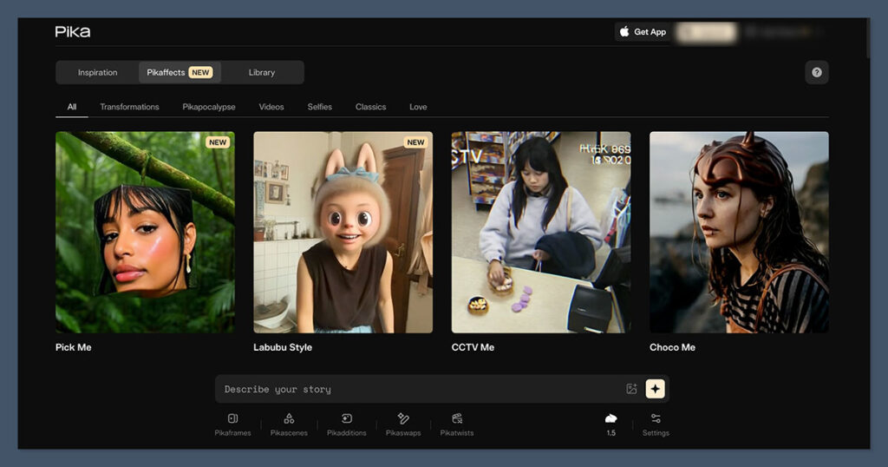Image resolution: width=888 pixels, height=467 pixels.
Task: Click the NEW badge on Labubu Style card
Action: point(415,142)
